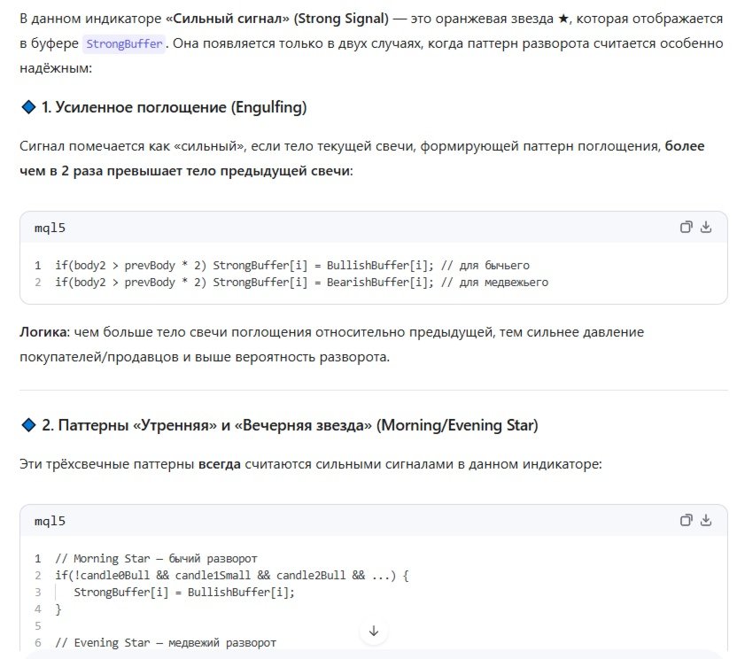This screenshot has height=659, width=737.
Task: Click the closing brace on code line 4
Action: [58, 609]
